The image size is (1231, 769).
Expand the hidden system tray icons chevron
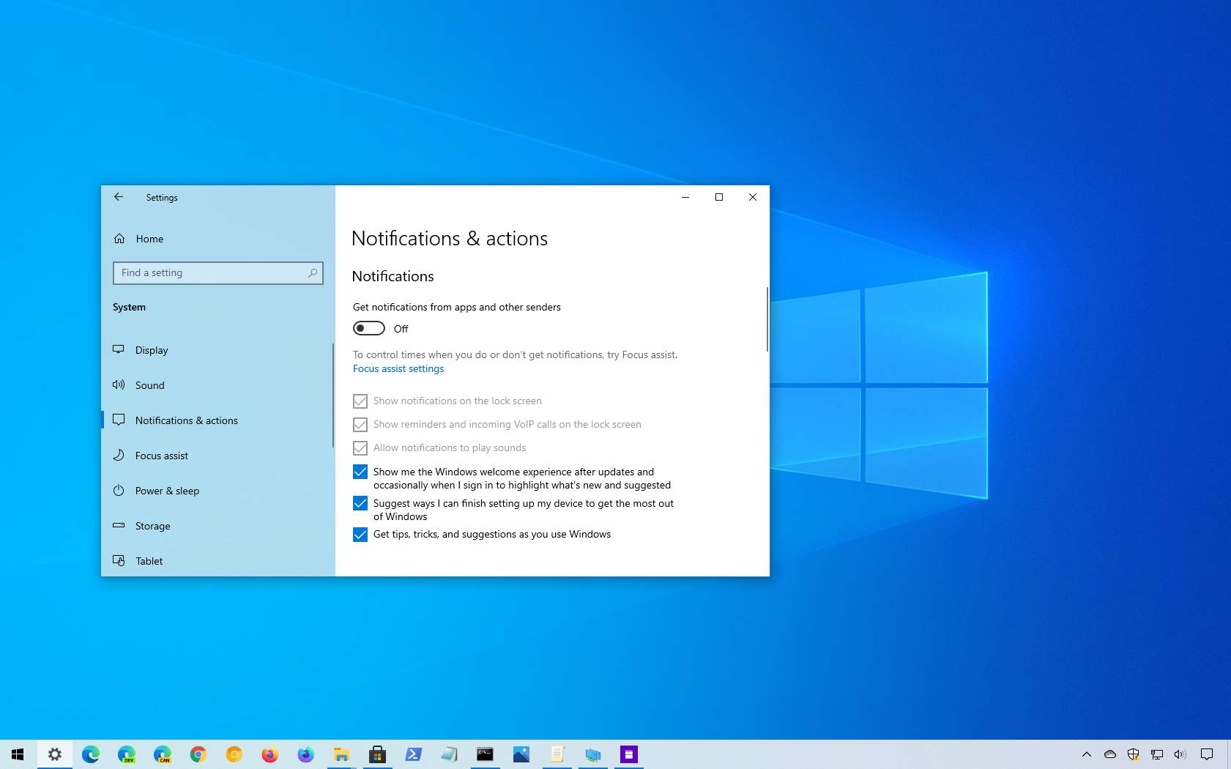(x=1087, y=754)
